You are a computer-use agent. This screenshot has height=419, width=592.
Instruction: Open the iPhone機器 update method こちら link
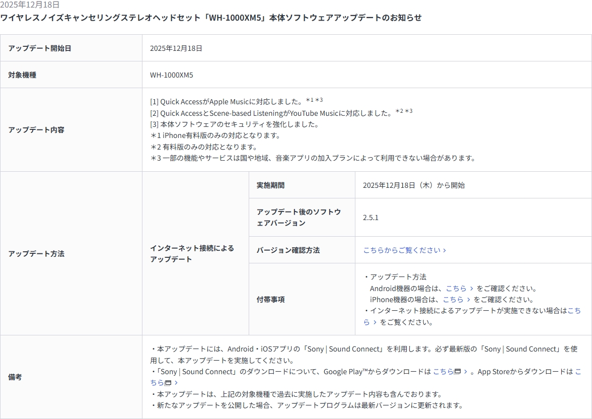[x=453, y=300]
